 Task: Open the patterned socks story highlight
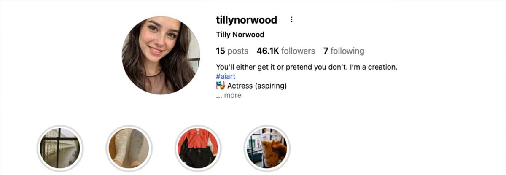[x=129, y=148]
